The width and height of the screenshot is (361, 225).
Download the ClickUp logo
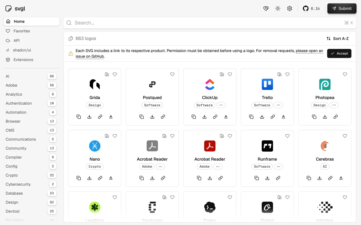(204, 117)
